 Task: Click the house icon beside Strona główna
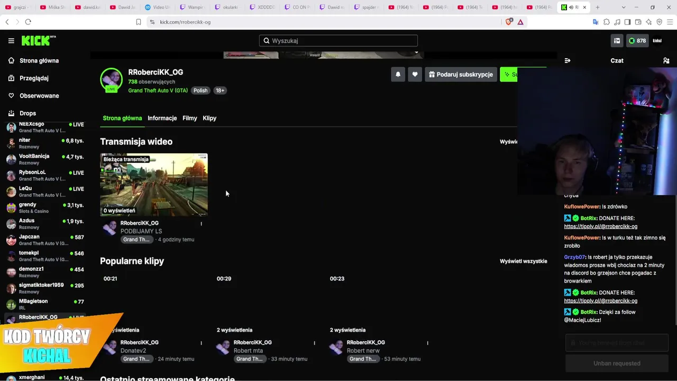(x=11, y=61)
